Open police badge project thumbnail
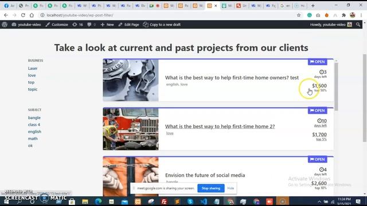This screenshot has width=367, height=206. tap(131, 80)
